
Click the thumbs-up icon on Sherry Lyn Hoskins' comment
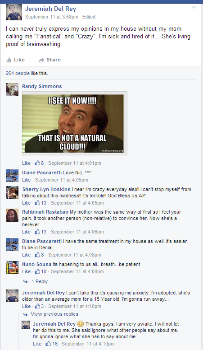click(x=37, y=203)
